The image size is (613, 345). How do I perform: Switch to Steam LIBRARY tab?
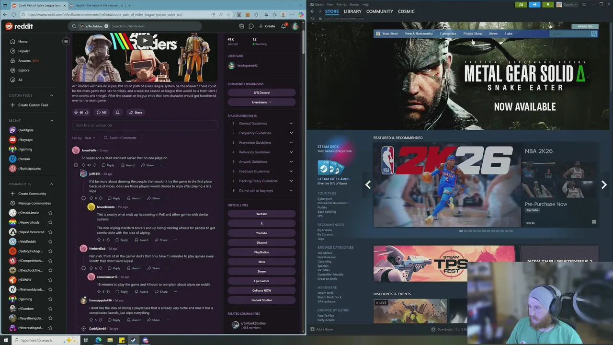pos(352,11)
